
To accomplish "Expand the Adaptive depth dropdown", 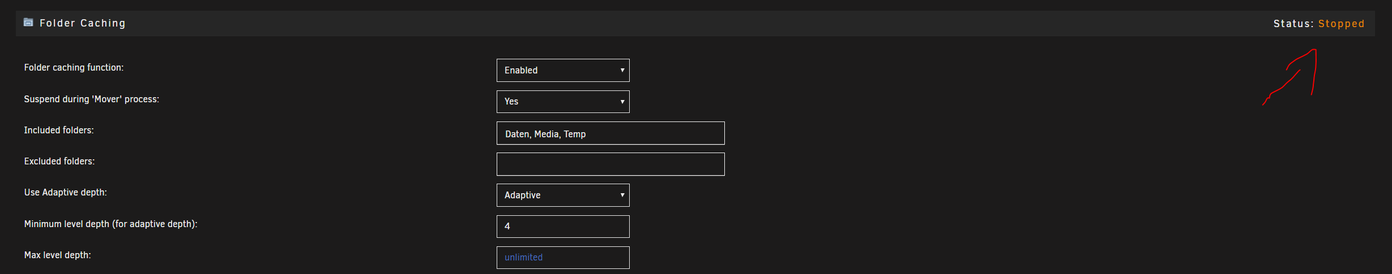I will click(x=563, y=195).
